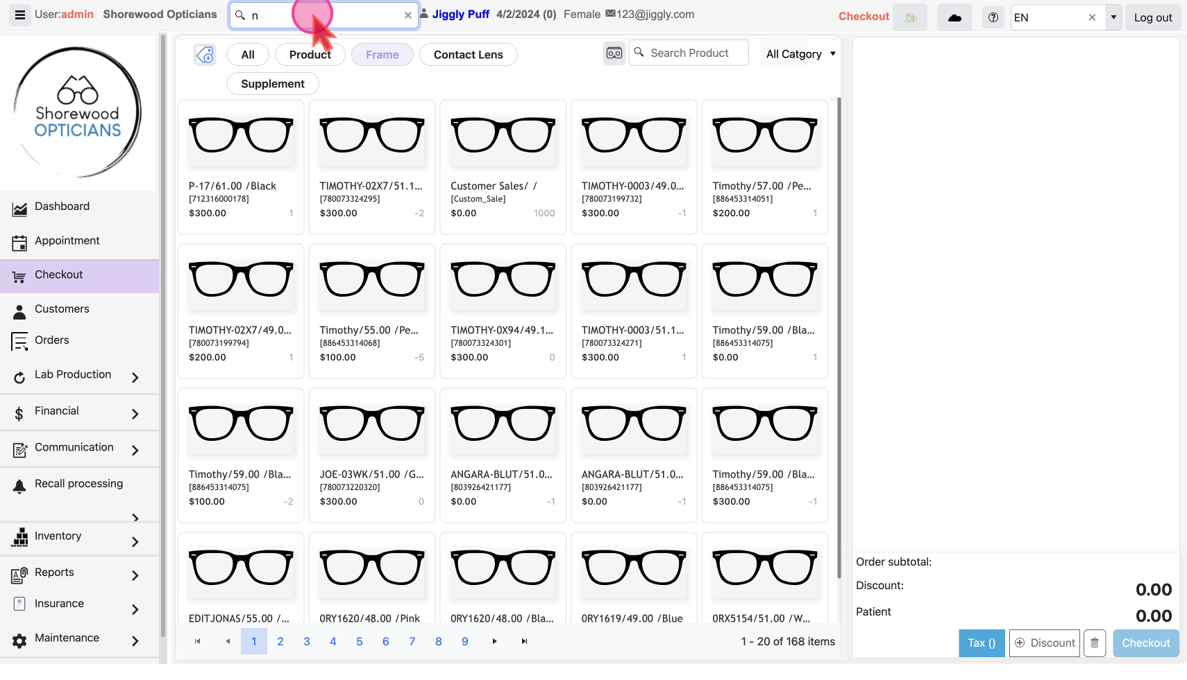This screenshot has width=1187, height=680.
Task: Click the Discount button
Action: point(1044,643)
